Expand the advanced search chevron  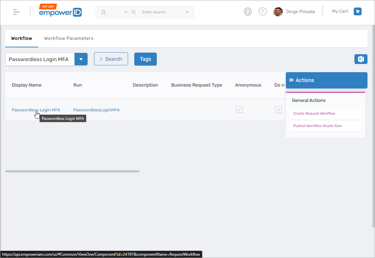187,12
